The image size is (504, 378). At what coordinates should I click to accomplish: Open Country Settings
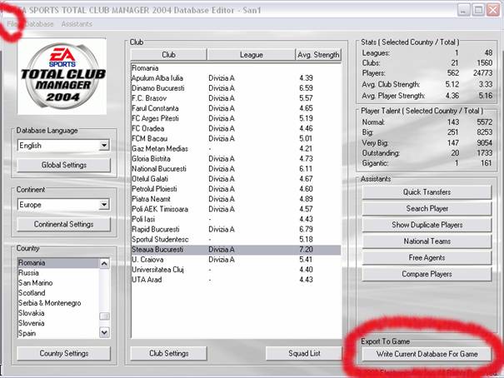pyautogui.click(x=64, y=353)
